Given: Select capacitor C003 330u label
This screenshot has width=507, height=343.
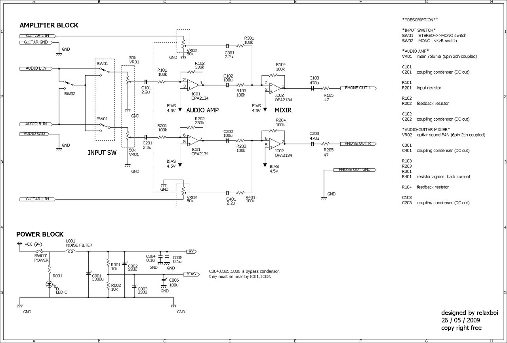Looking at the screenshot, I should [x=142, y=290].
